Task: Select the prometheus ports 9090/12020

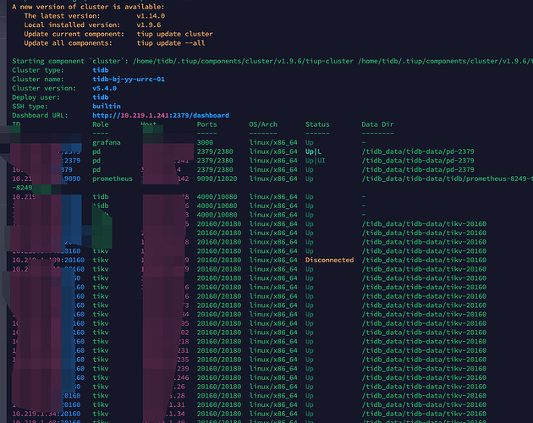Action: pos(218,179)
